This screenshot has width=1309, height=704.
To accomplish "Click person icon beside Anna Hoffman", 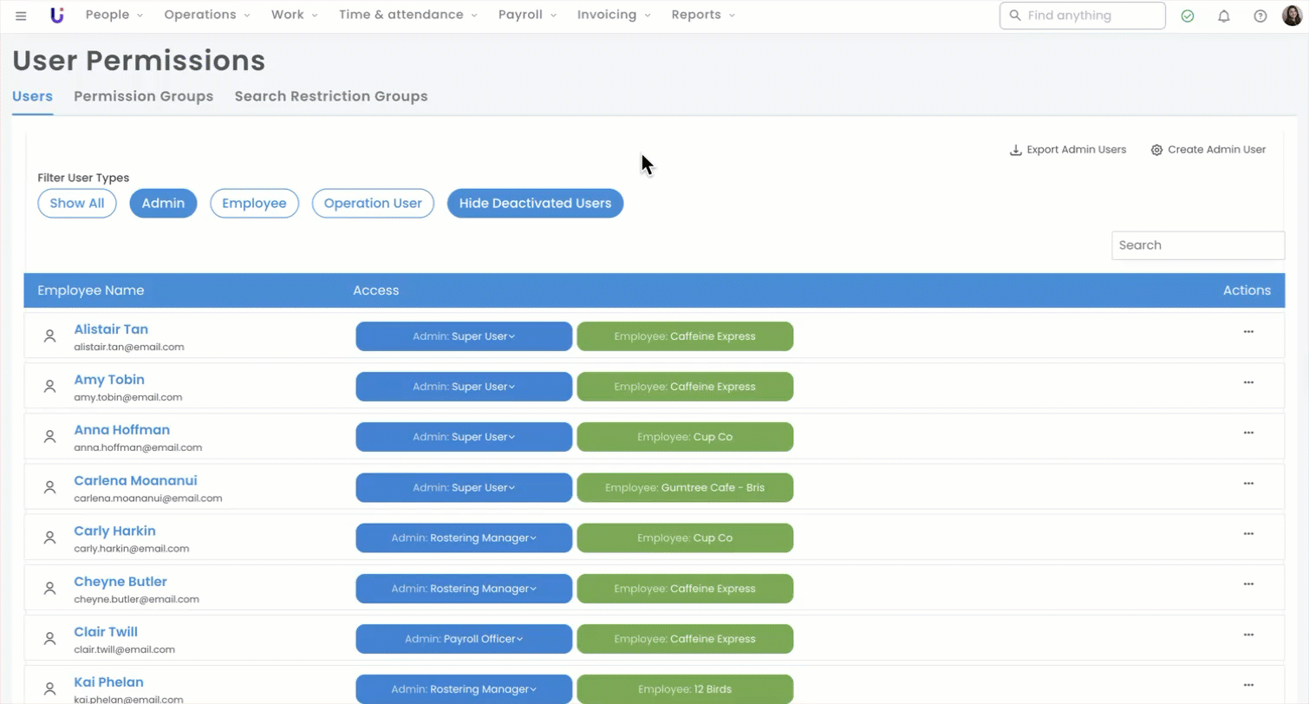I will tap(50, 437).
